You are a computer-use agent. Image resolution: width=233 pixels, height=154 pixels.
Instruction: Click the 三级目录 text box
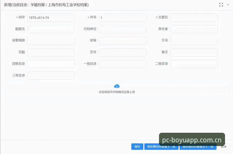click(x=51, y=75)
